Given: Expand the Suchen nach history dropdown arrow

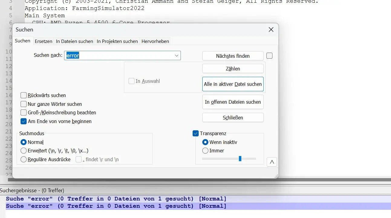Looking at the screenshot, I should (177, 56).
